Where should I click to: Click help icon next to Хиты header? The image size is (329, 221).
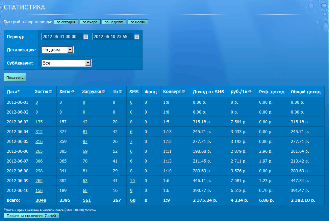click(73, 92)
